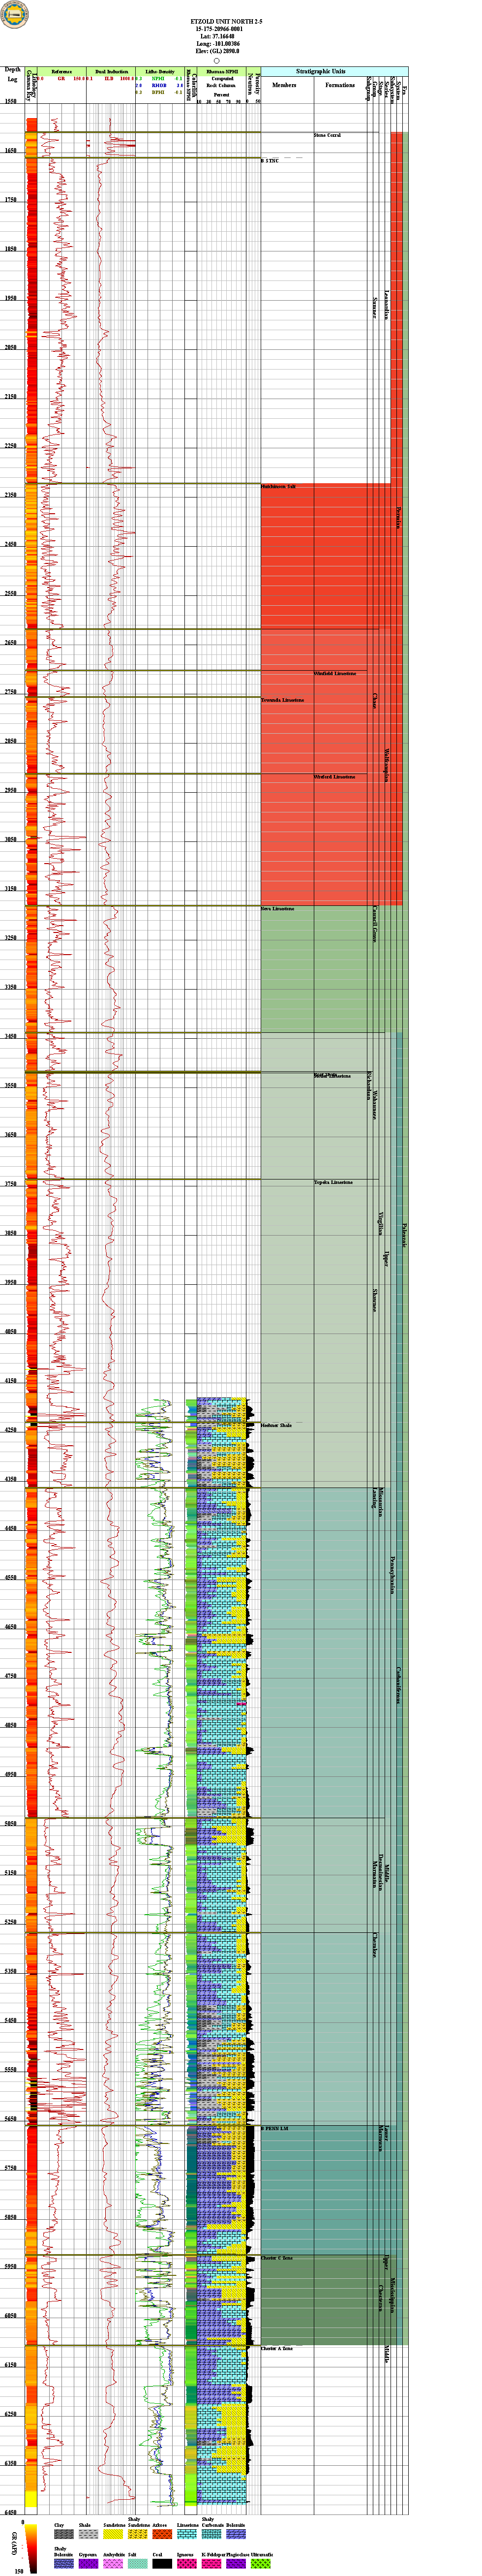Image resolution: width=482 pixels, height=2576 pixels.
Task: Click the Formations column header
Action: click(x=340, y=85)
